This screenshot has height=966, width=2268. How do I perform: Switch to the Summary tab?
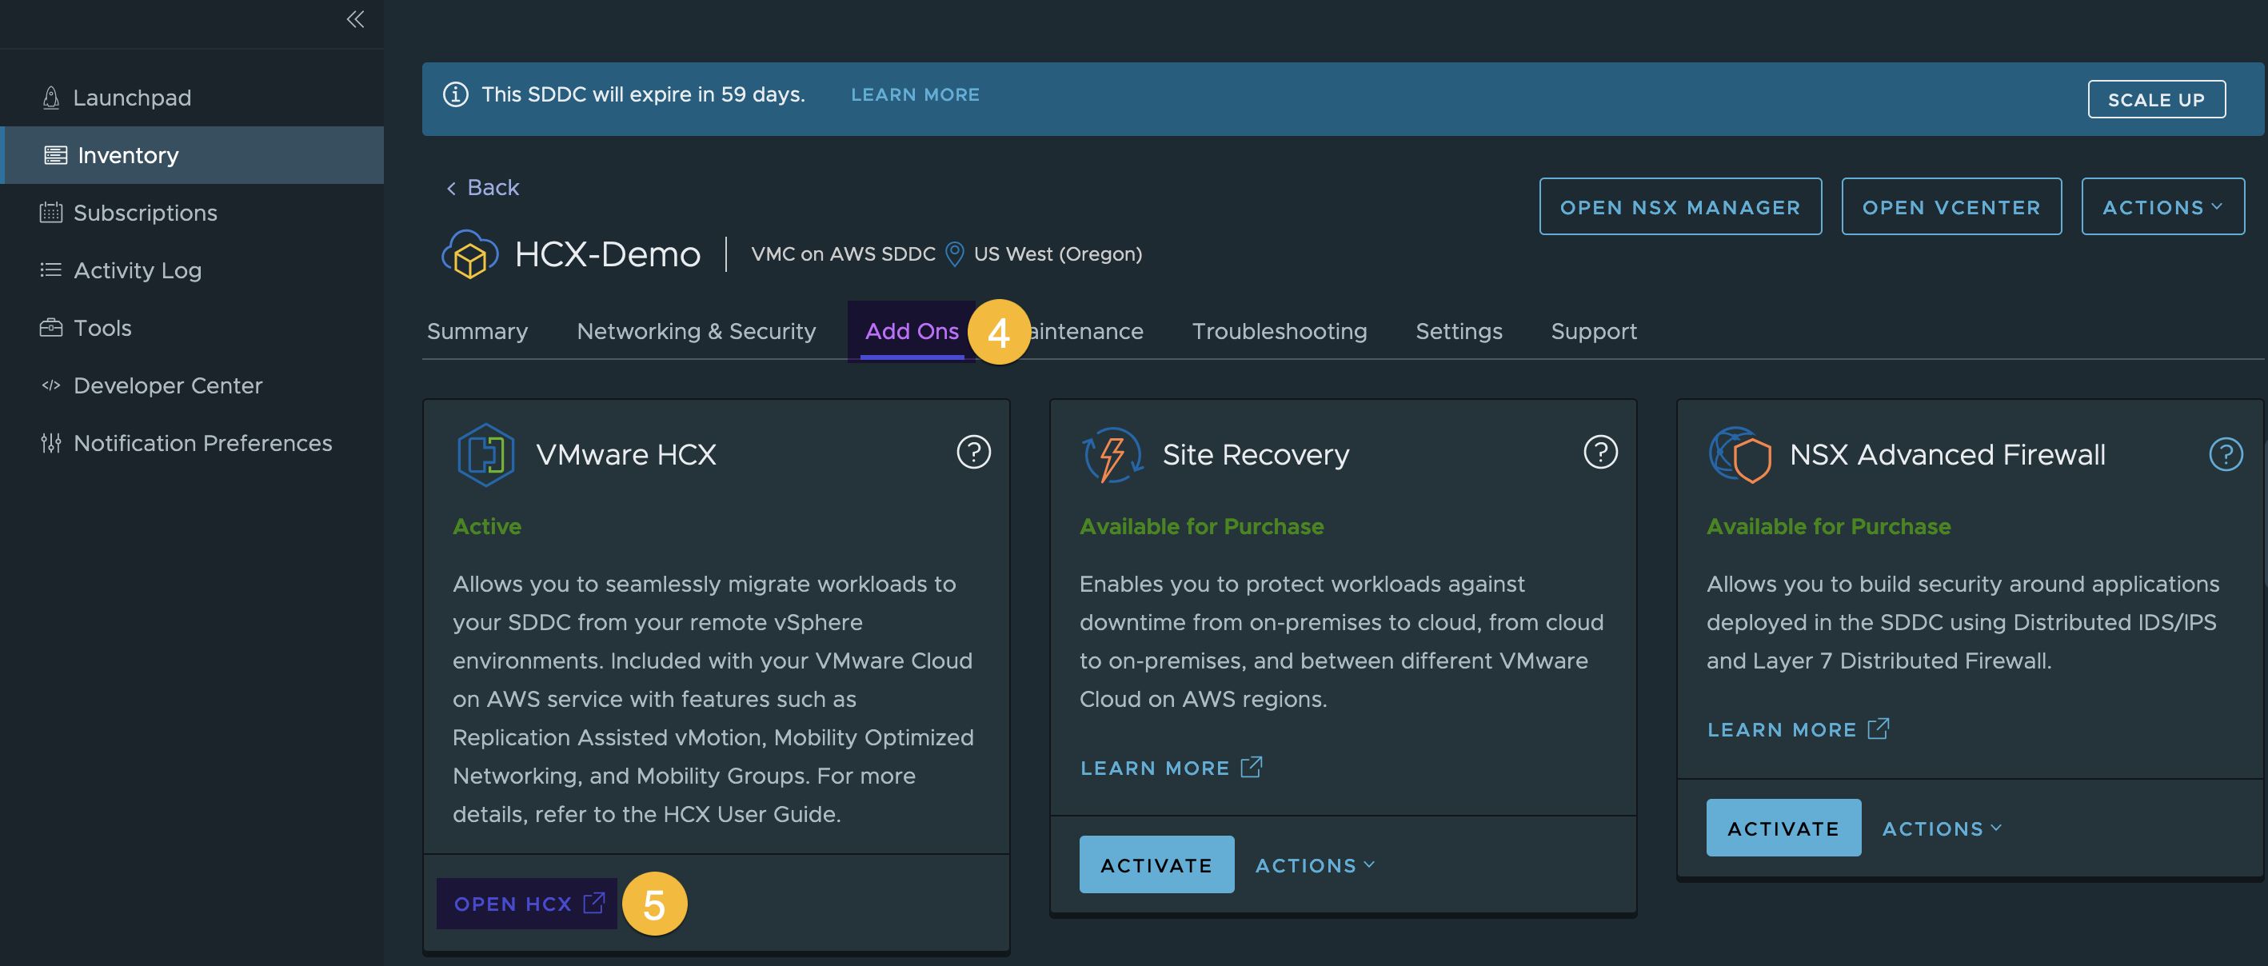477,331
